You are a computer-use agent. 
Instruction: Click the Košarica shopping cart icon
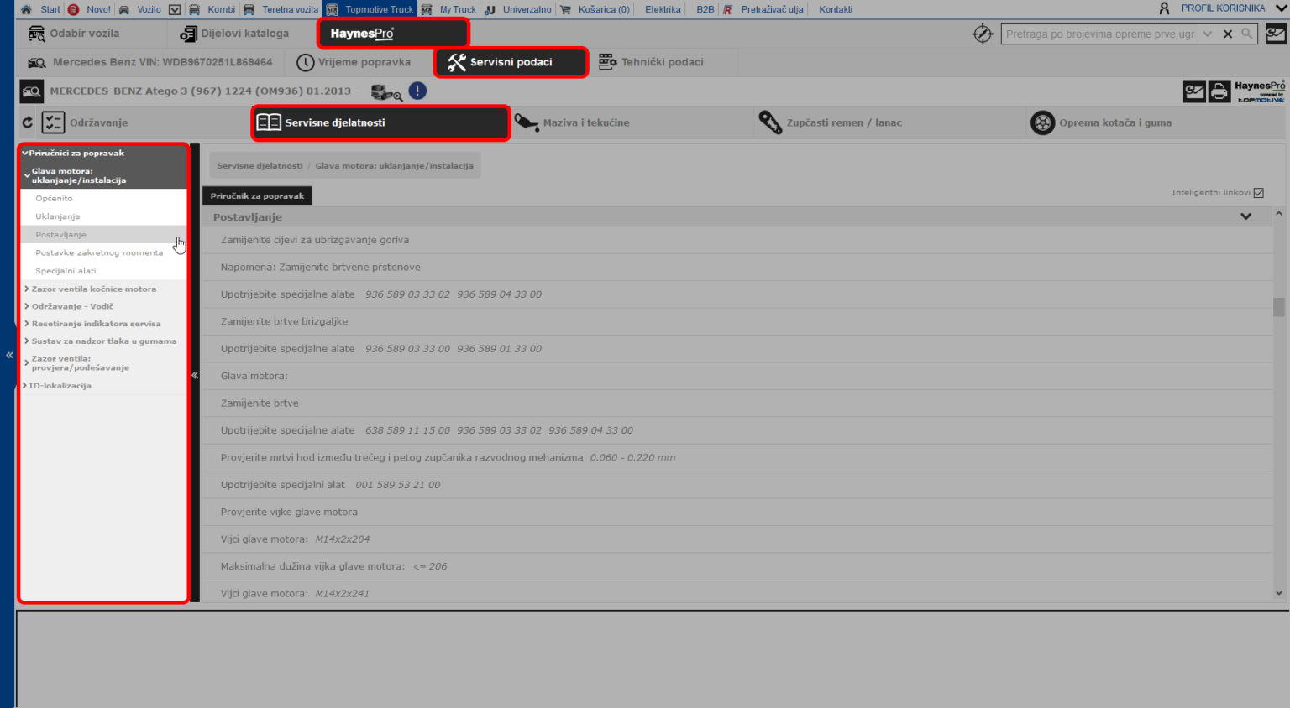(566, 10)
